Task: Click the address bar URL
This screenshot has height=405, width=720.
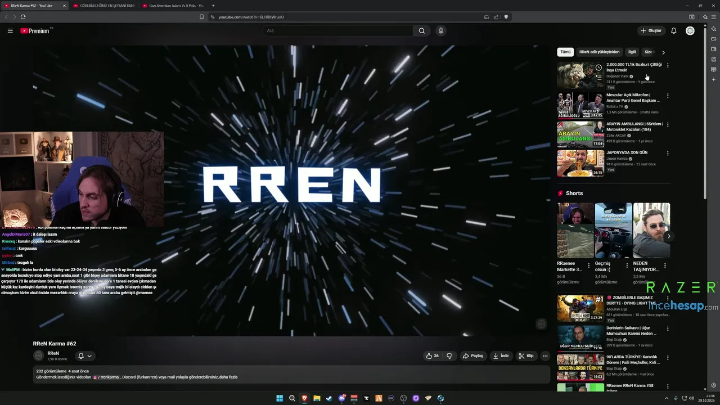Action: [x=251, y=17]
